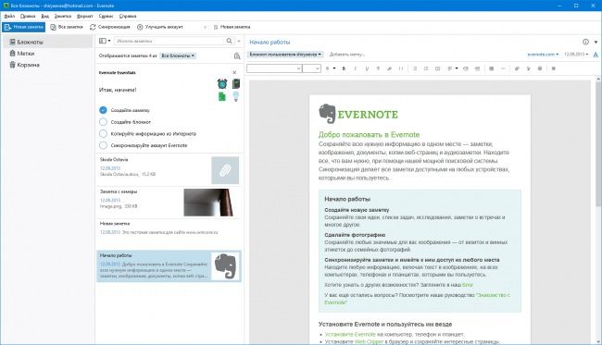Click the Strikethrough formatting icon
The height and width of the screenshot is (345, 602).
tap(378, 68)
